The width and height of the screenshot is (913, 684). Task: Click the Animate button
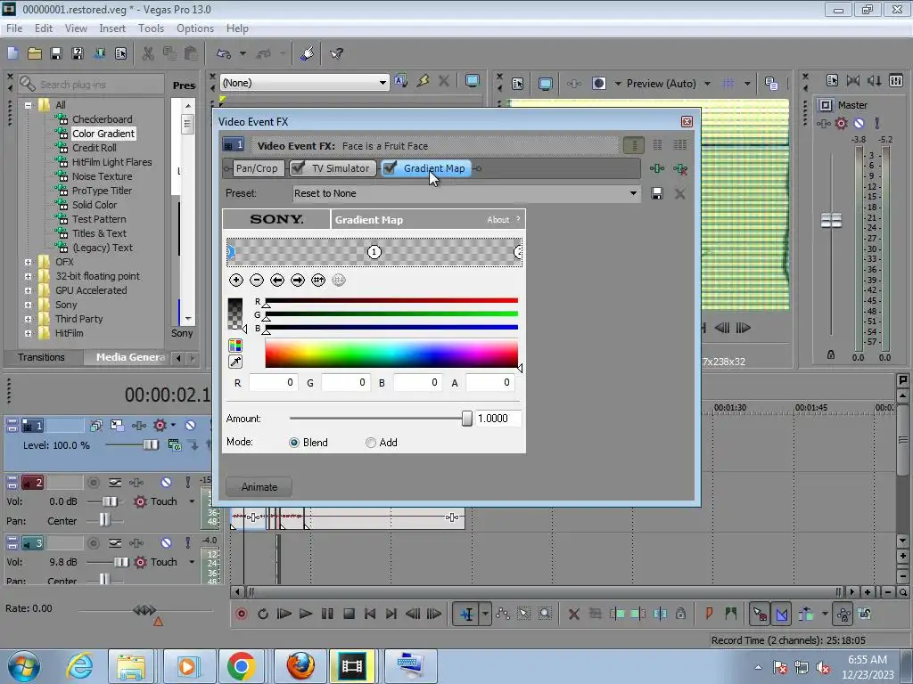259,487
